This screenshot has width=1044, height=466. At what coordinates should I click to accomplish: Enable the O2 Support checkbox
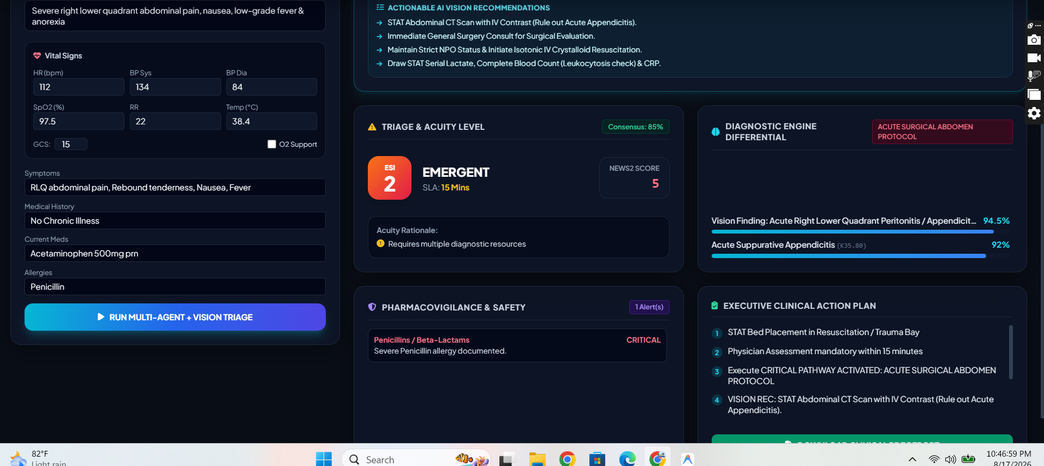click(272, 144)
